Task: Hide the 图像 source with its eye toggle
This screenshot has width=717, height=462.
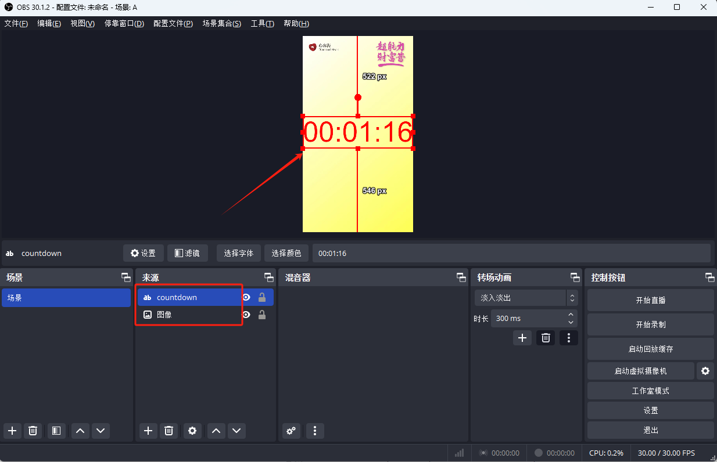Action: tap(246, 314)
